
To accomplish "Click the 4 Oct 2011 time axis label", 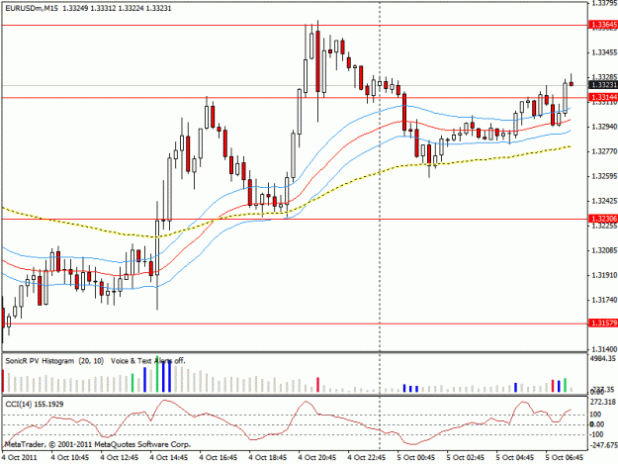I will pyautogui.click(x=20, y=458).
